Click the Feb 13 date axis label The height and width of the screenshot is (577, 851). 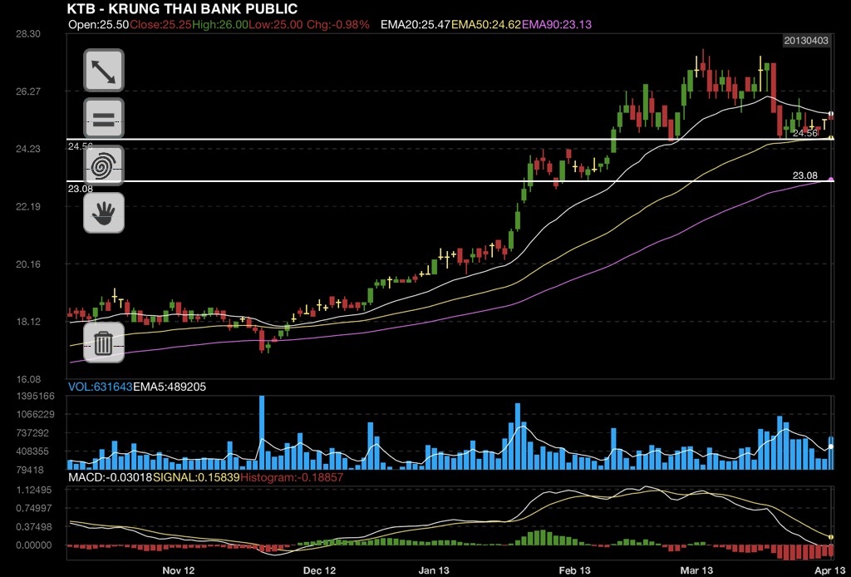[575, 570]
